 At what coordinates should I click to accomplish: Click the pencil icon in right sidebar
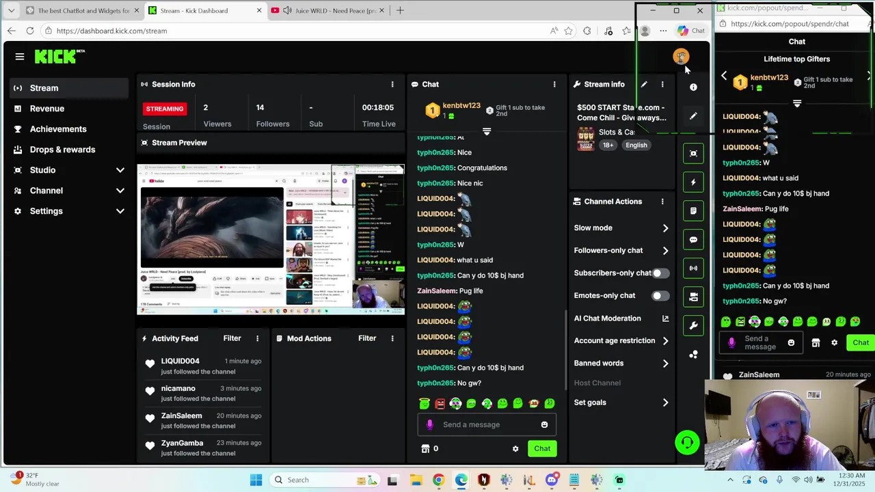point(693,116)
